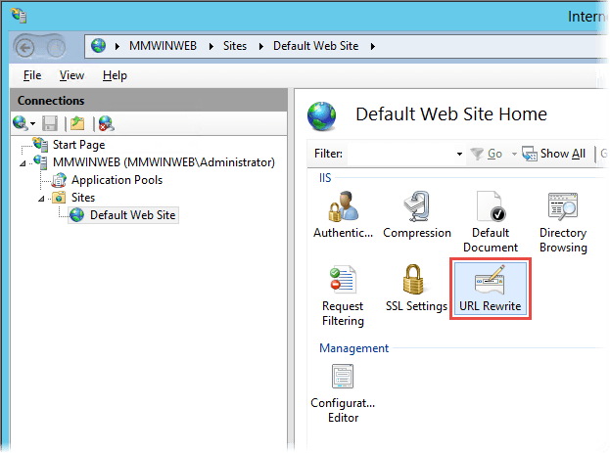610x453 pixels.
Task: Click the IIS Manager app icon in title bar
Action: tap(19, 15)
